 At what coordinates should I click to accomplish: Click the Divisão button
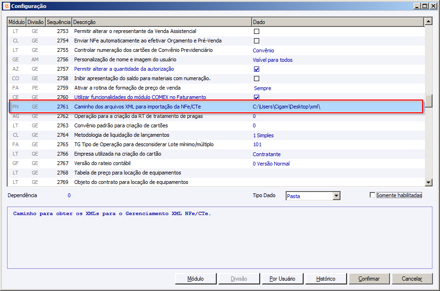coord(239,279)
